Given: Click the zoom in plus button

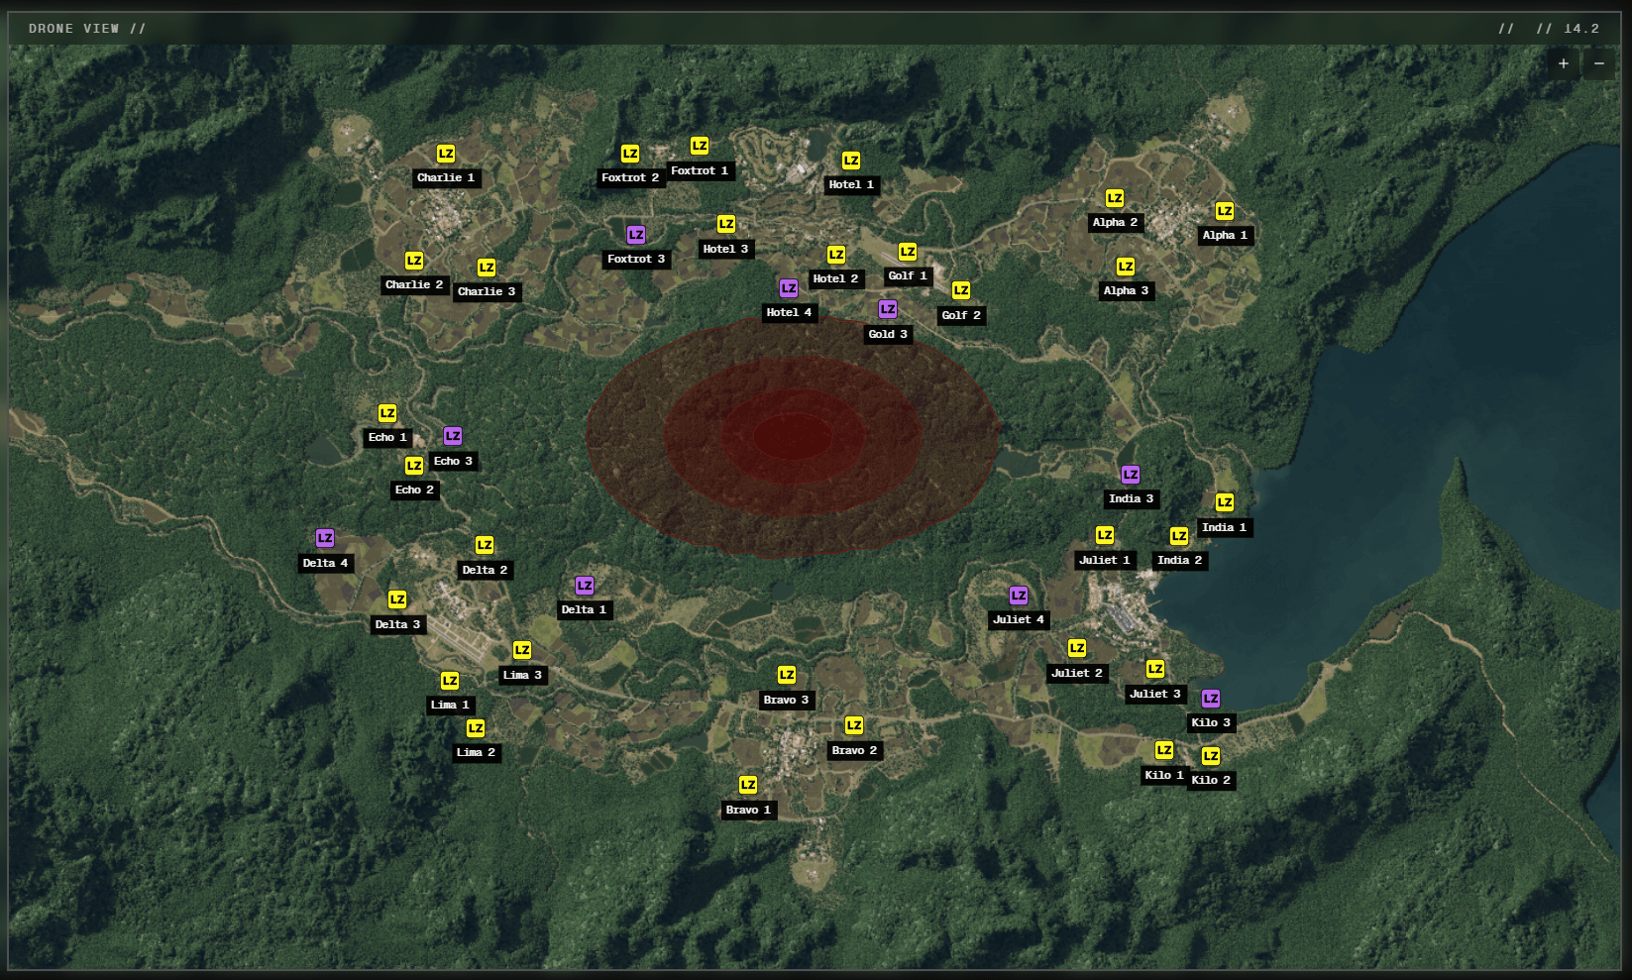Looking at the screenshot, I should click(1564, 63).
